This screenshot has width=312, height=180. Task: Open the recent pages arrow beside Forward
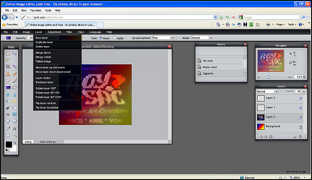click(x=17, y=17)
